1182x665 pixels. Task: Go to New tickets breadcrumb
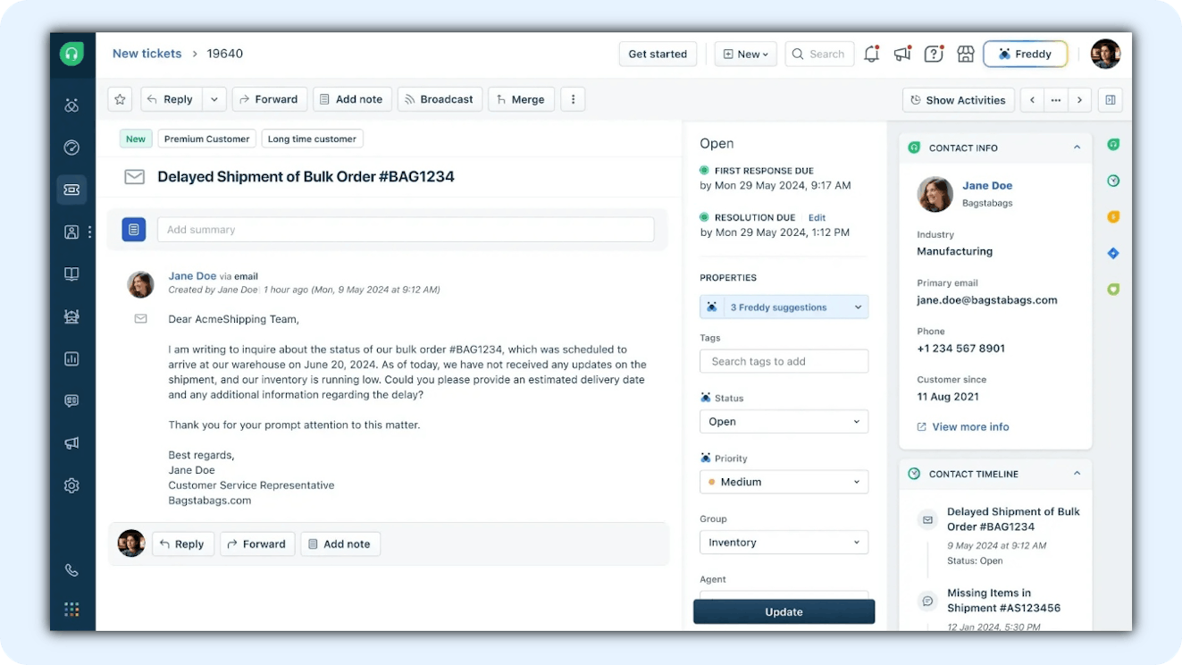click(147, 54)
